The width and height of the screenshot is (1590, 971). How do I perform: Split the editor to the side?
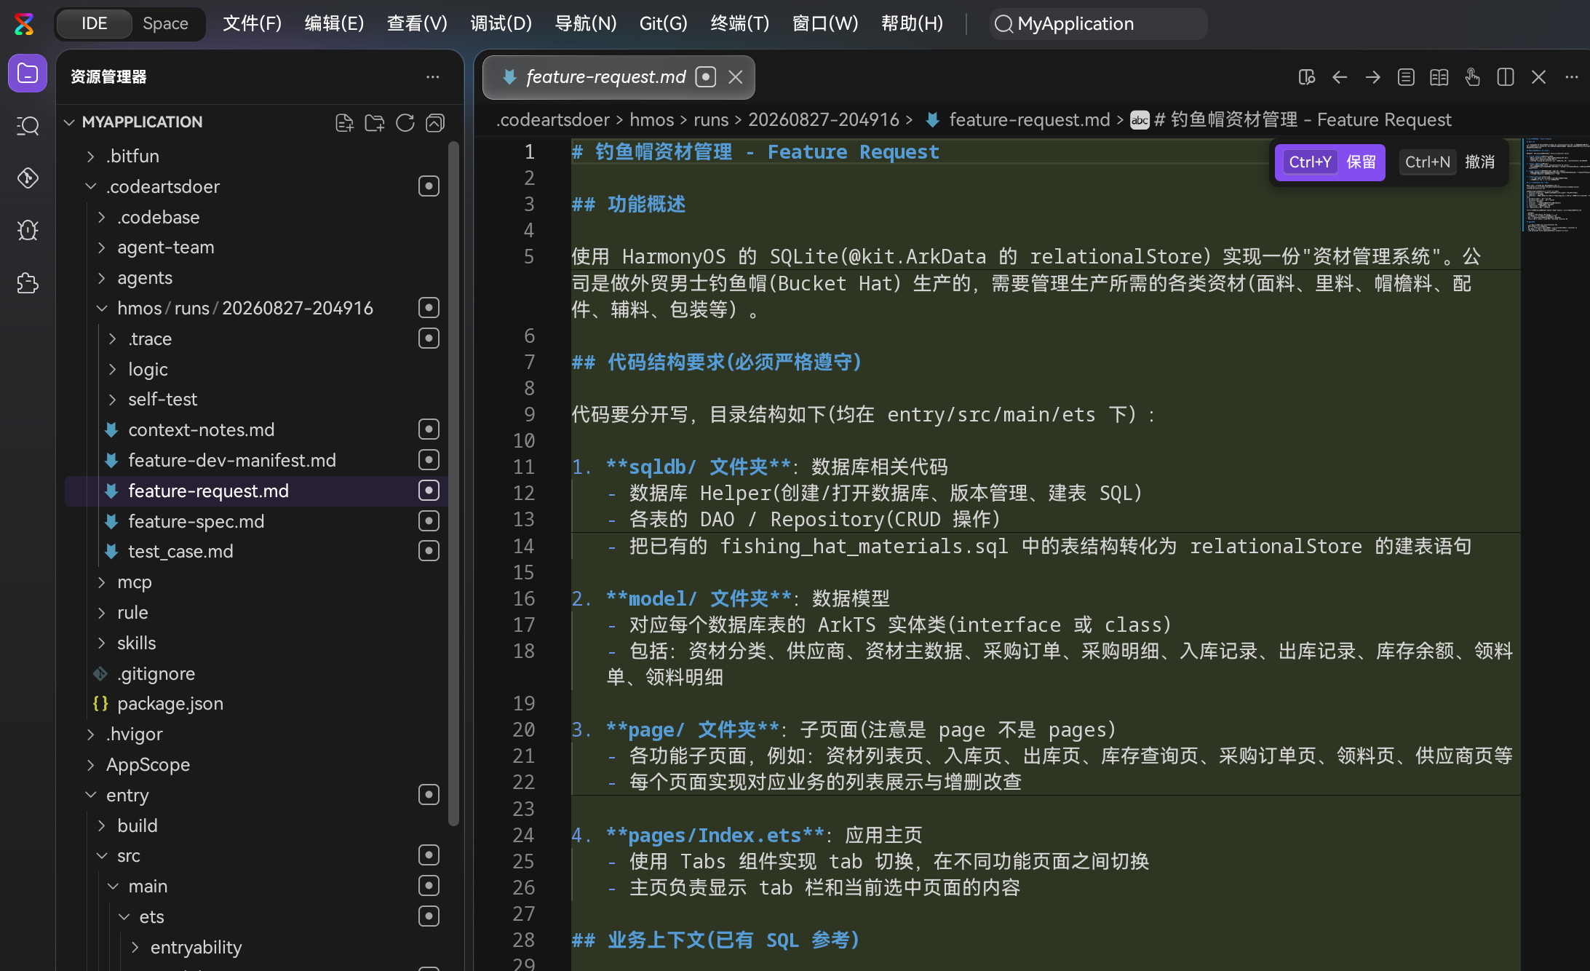click(1506, 77)
